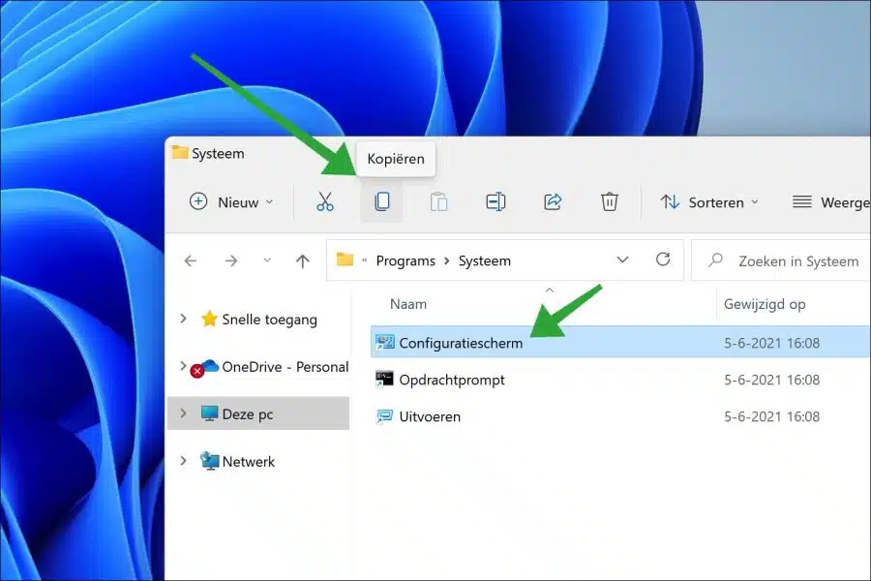Image resolution: width=871 pixels, height=581 pixels.
Task: Click the Systeem title bar folder icon
Action: click(x=179, y=152)
